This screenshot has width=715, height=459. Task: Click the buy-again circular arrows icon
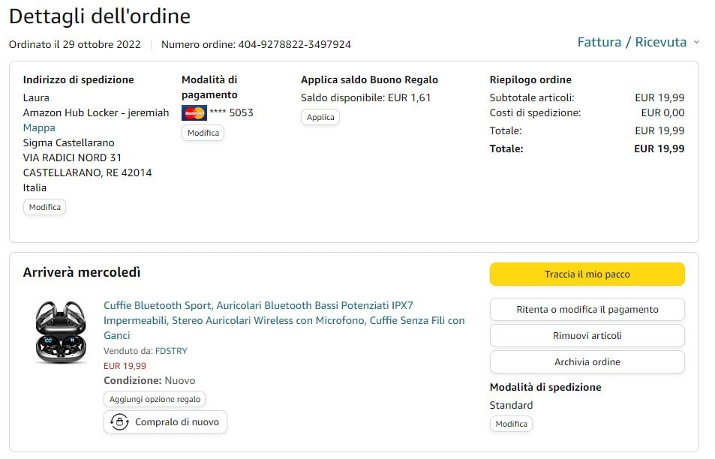pos(119,422)
